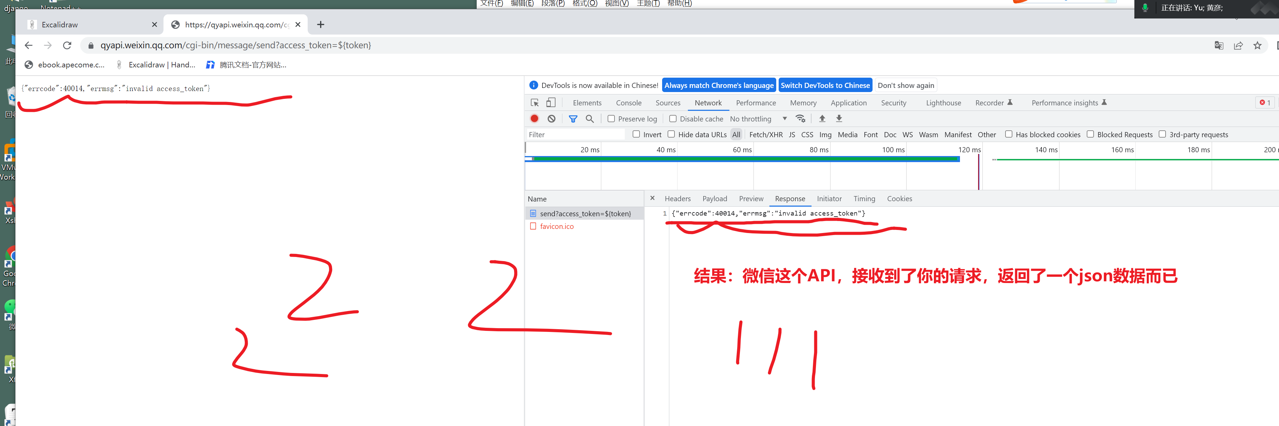The width and height of the screenshot is (1279, 426).
Task: Clear the network log
Action: click(x=551, y=118)
